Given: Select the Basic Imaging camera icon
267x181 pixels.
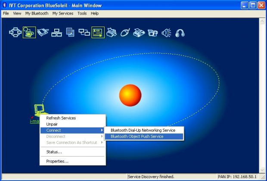Looking at the screenshot, I should (x=153, y=33).
